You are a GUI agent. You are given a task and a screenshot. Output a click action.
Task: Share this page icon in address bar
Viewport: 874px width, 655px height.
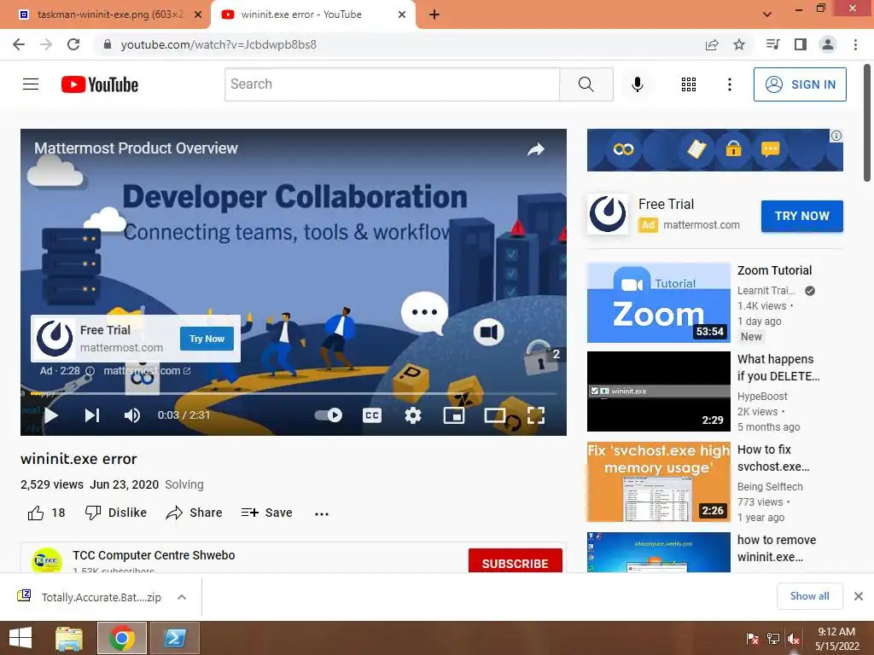coord(712,44)
